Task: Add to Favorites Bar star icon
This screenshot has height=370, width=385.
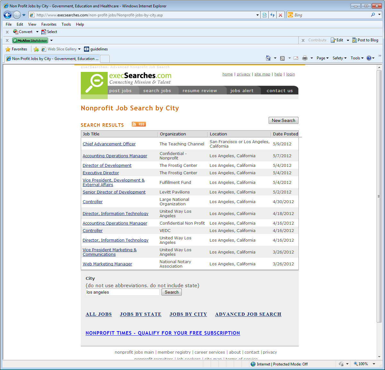Action: point(36,49)
